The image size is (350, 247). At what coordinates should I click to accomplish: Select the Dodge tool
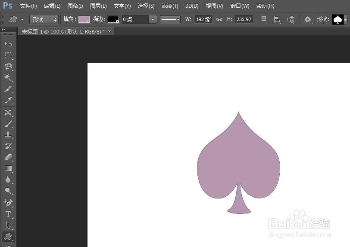(8, 191)
